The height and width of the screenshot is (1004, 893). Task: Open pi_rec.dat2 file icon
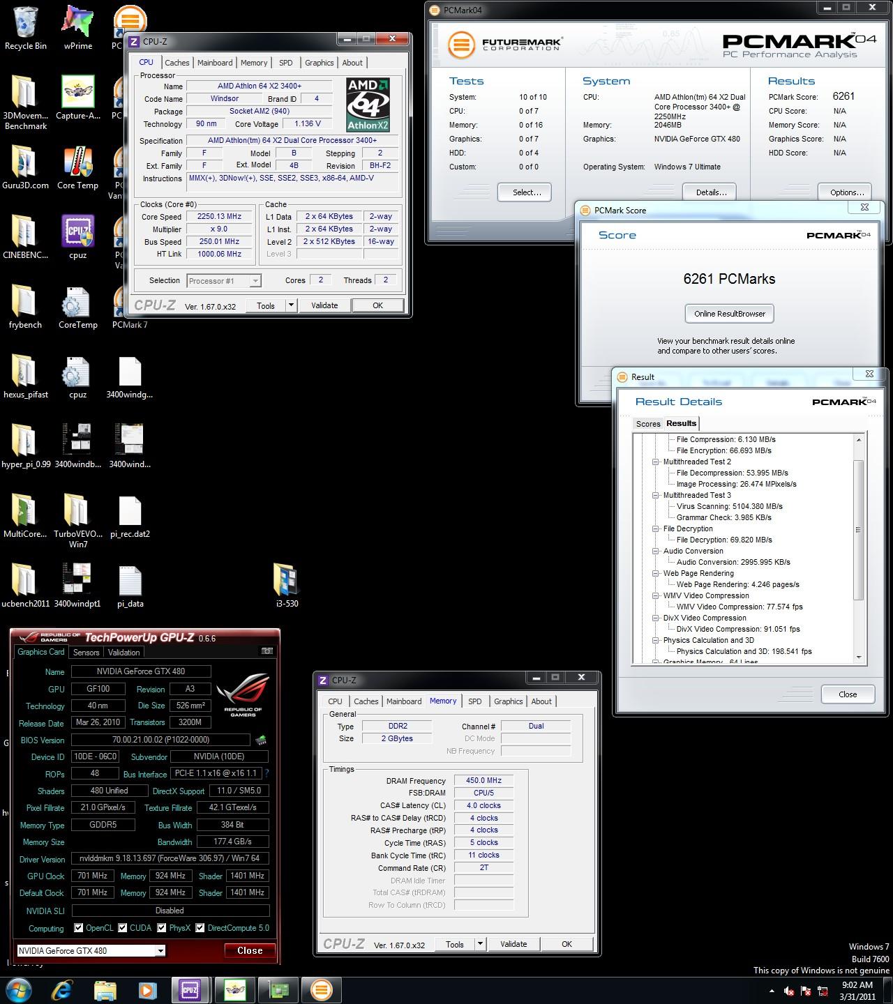(130, 516)
